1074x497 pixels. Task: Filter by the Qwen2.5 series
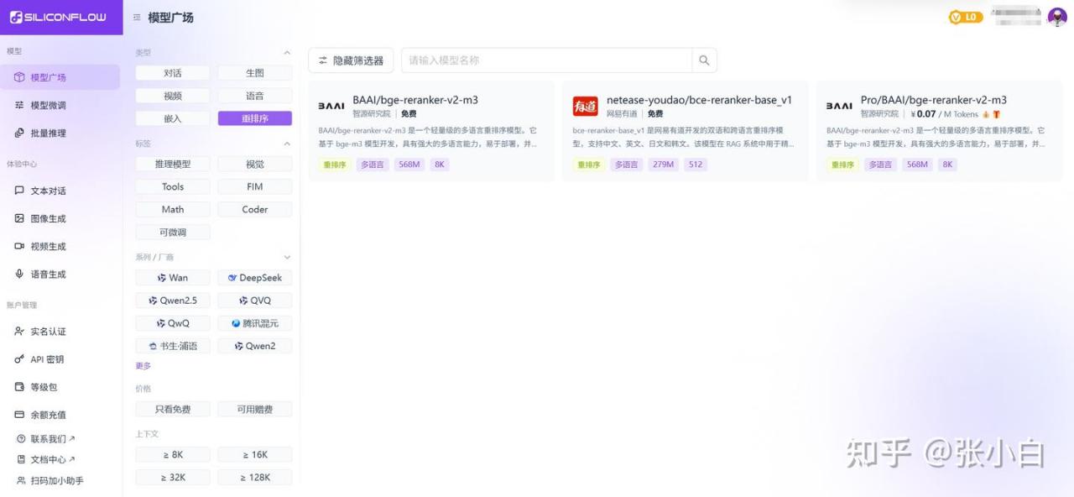coord(173,301)
